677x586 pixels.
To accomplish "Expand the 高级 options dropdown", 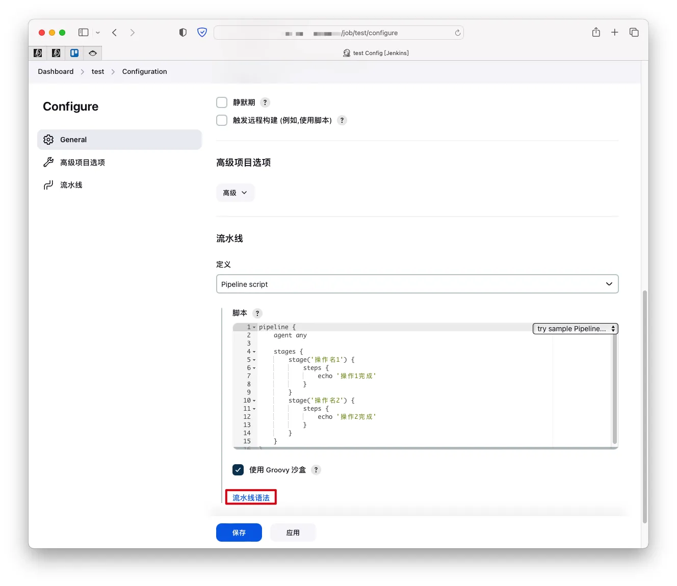I will (x=235, y=193).
